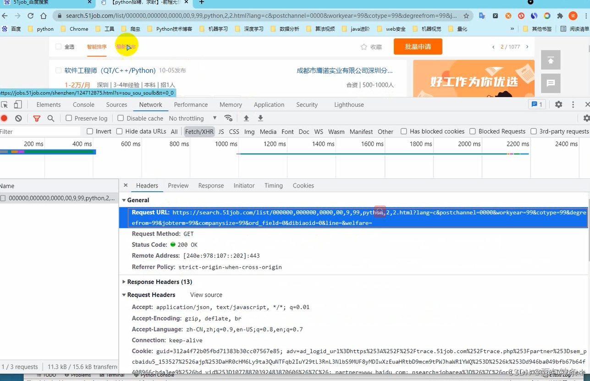Check the 全选 select-all checkbox
The height and width of the screenshot is (381, 590).
point(58,47)
